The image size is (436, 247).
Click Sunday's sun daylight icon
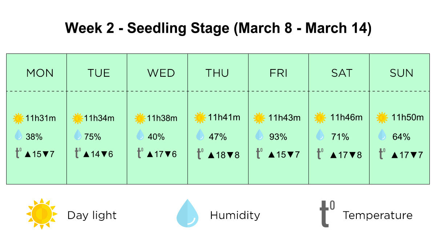[382, 118]
